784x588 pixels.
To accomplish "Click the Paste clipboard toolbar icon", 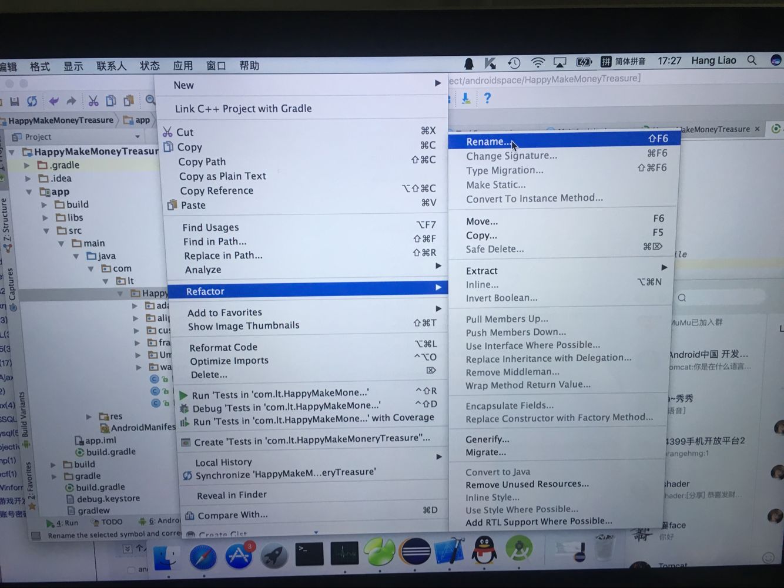I will click(129, 100).
